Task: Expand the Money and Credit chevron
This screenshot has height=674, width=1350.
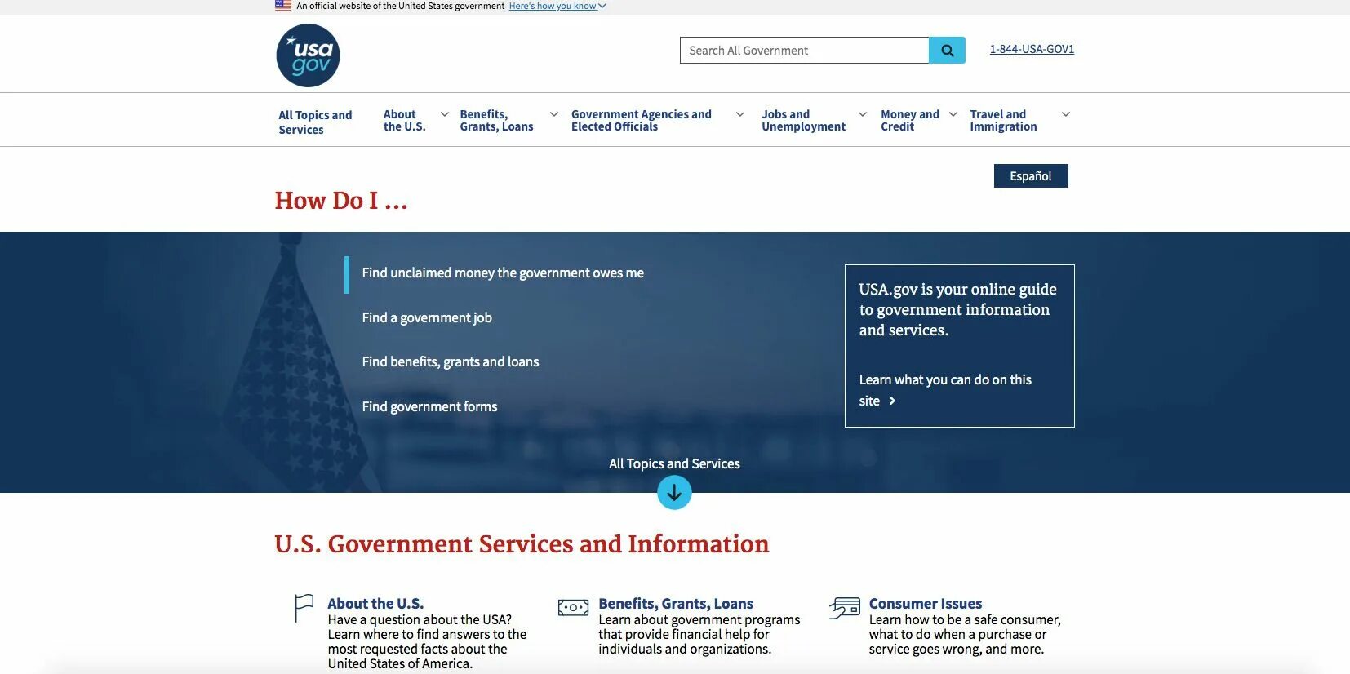Action: pos(953,114)
